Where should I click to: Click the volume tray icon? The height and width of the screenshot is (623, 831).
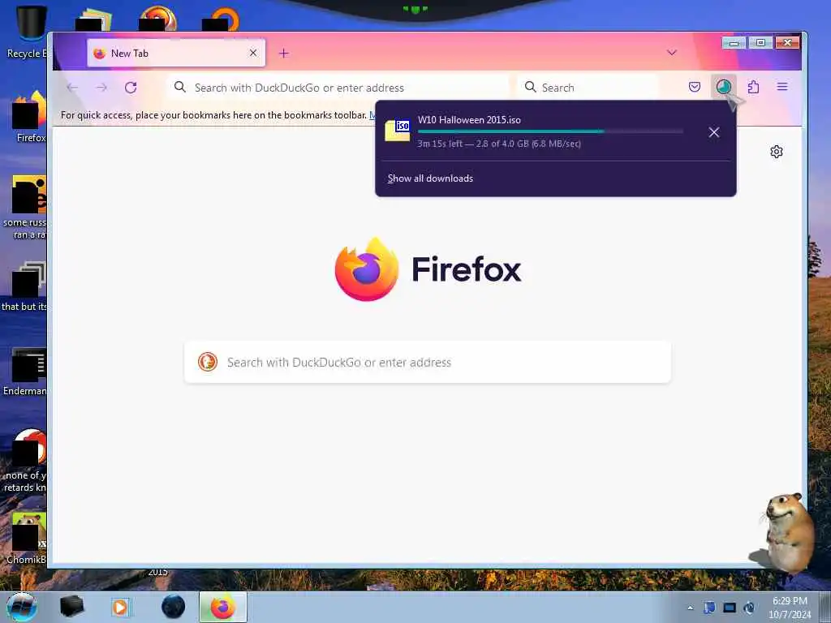tap(749, 608)
